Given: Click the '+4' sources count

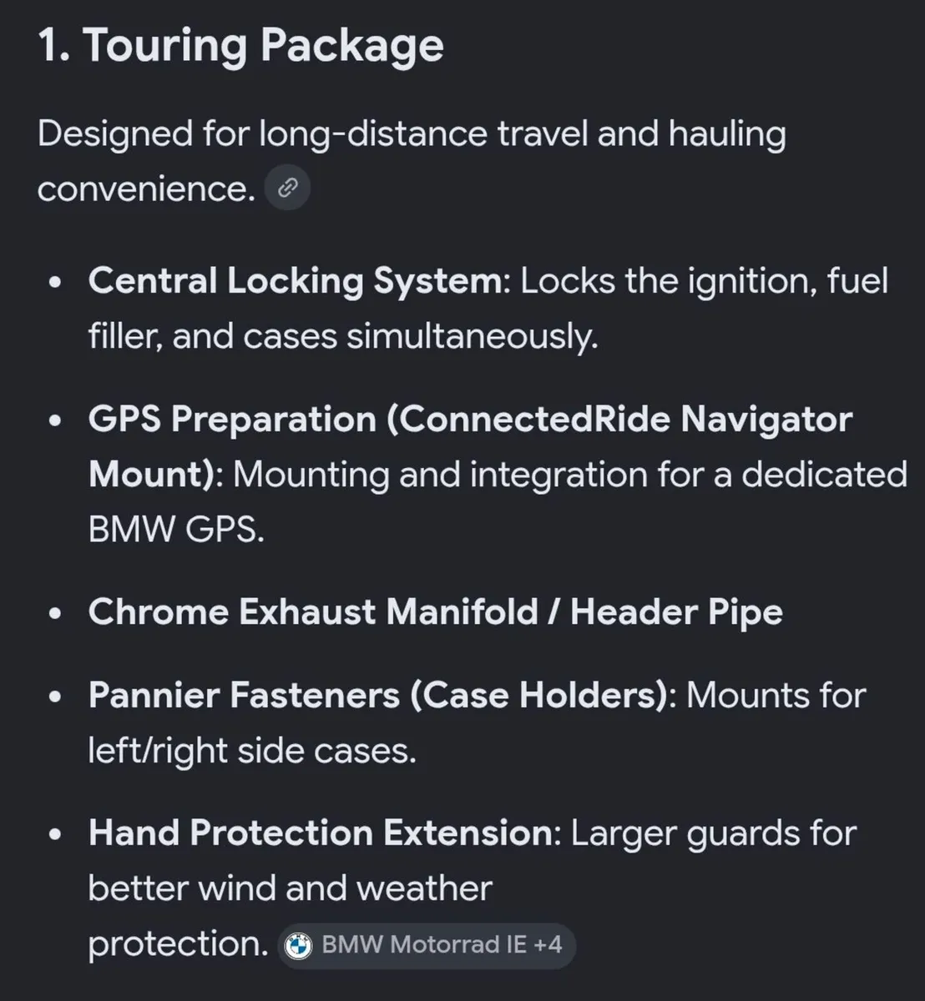Looking at the screenshot, I should tap(548, 945).
